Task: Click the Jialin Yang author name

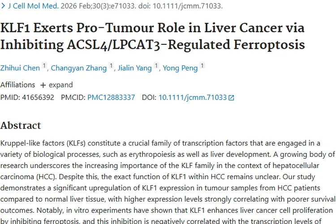Action: tap(134, 68)
